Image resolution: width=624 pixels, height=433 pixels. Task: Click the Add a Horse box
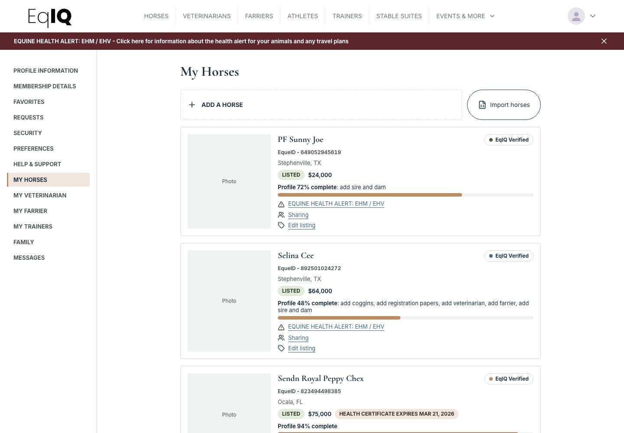point(321,105)
